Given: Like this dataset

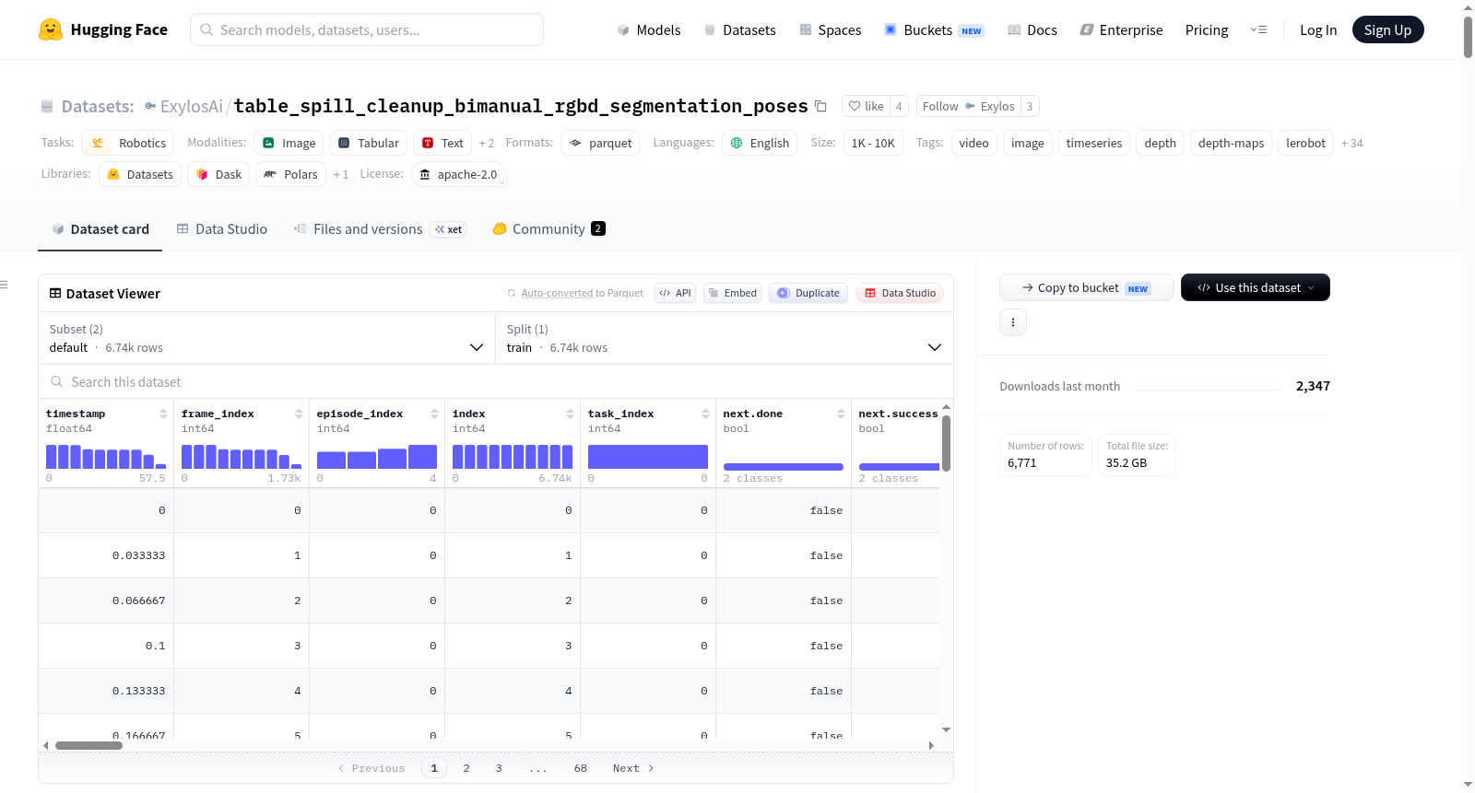Looking at the screenshot, I should click(866, 106).
